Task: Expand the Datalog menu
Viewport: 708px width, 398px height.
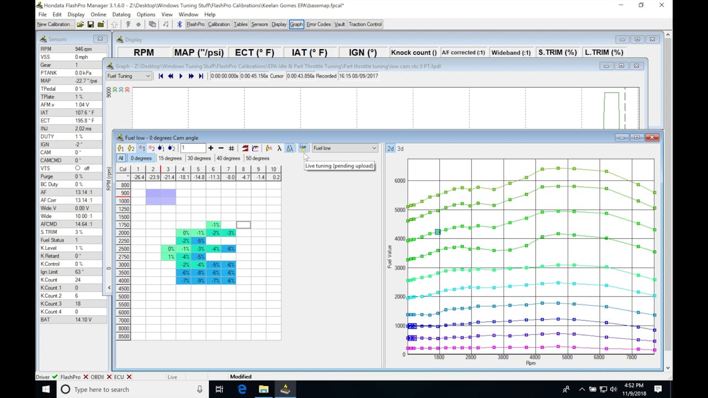Action: tap(121, 14)
